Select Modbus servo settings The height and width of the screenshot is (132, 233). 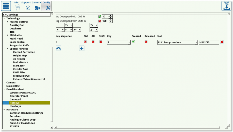[21, 76]
